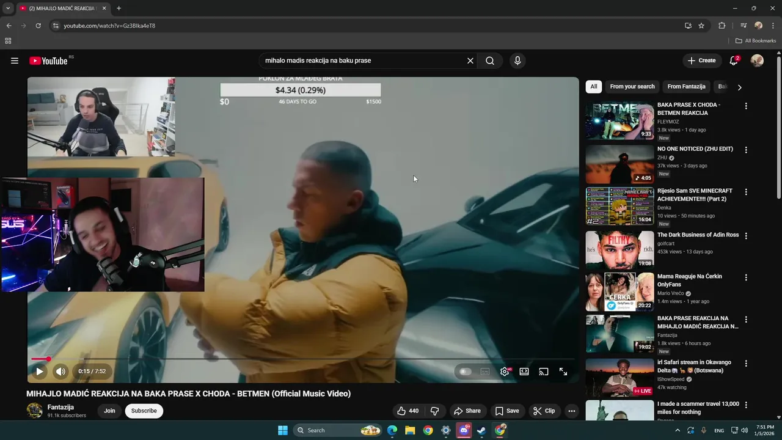Open new browser tab
This screenshot has height=440, width=782.
coord(119,9)
